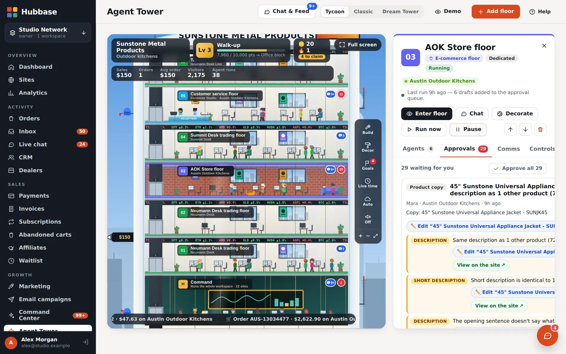
Task: Toggle the Demo eye button
Action: [448, 12]
